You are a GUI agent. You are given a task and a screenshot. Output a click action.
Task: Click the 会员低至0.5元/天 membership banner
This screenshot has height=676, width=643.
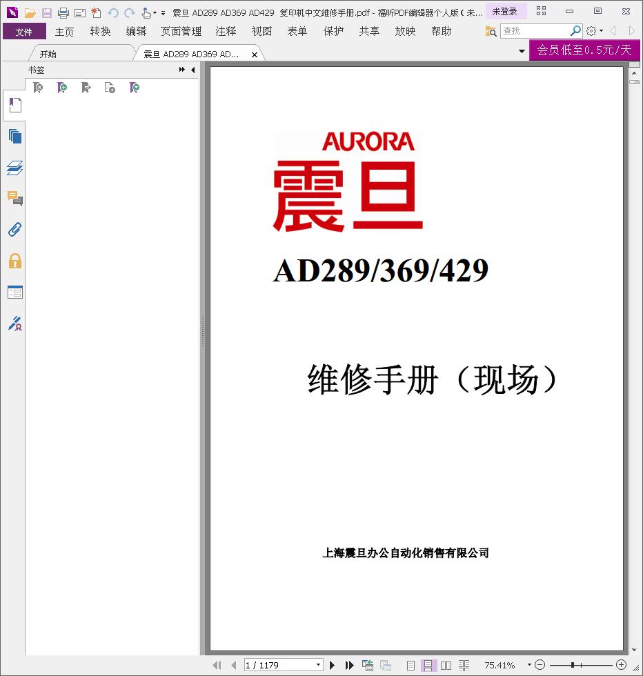[x=584, y=50]
